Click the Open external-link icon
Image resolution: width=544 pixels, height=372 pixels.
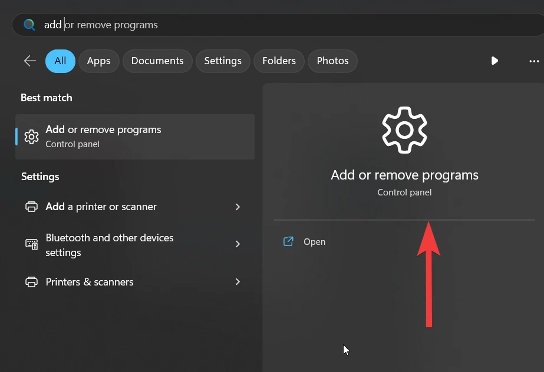288,241
